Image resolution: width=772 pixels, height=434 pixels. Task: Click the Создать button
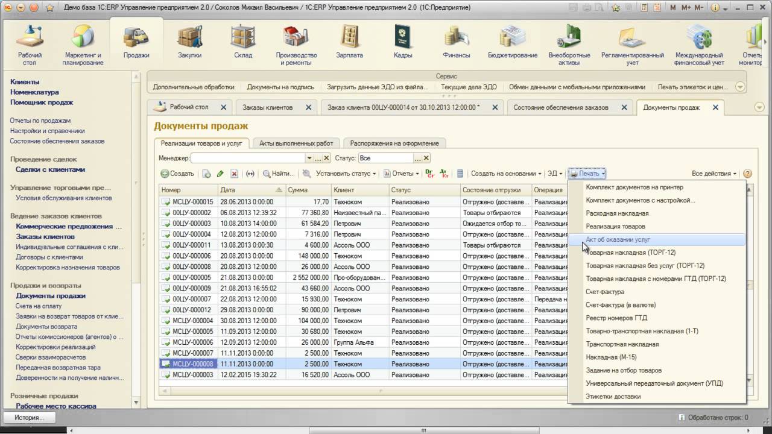tap(177, 174)
